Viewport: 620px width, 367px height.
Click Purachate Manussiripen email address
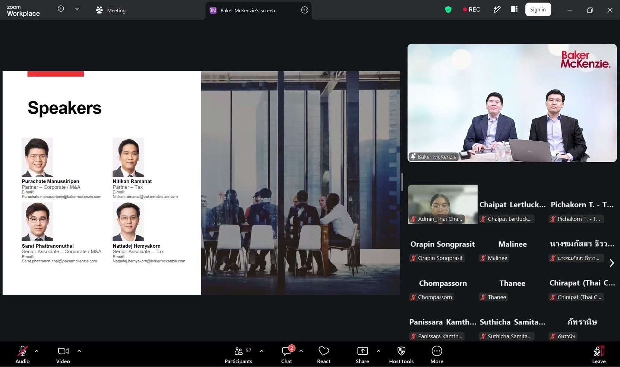point(61,197)
